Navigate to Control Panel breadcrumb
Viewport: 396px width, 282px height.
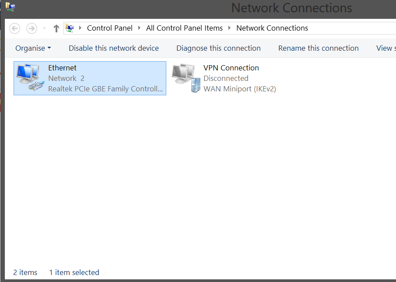(110, 28)
